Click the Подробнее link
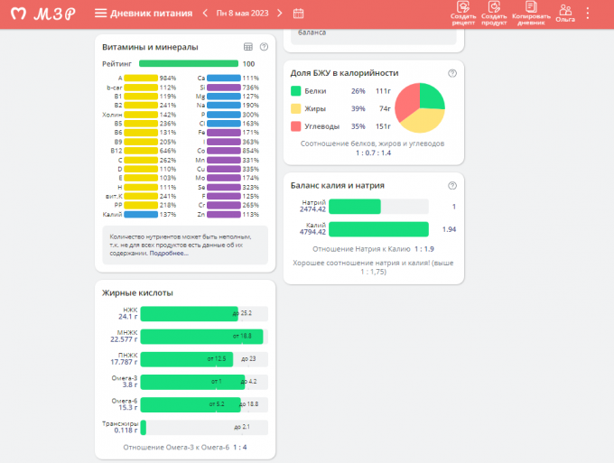 coord(170,254)
